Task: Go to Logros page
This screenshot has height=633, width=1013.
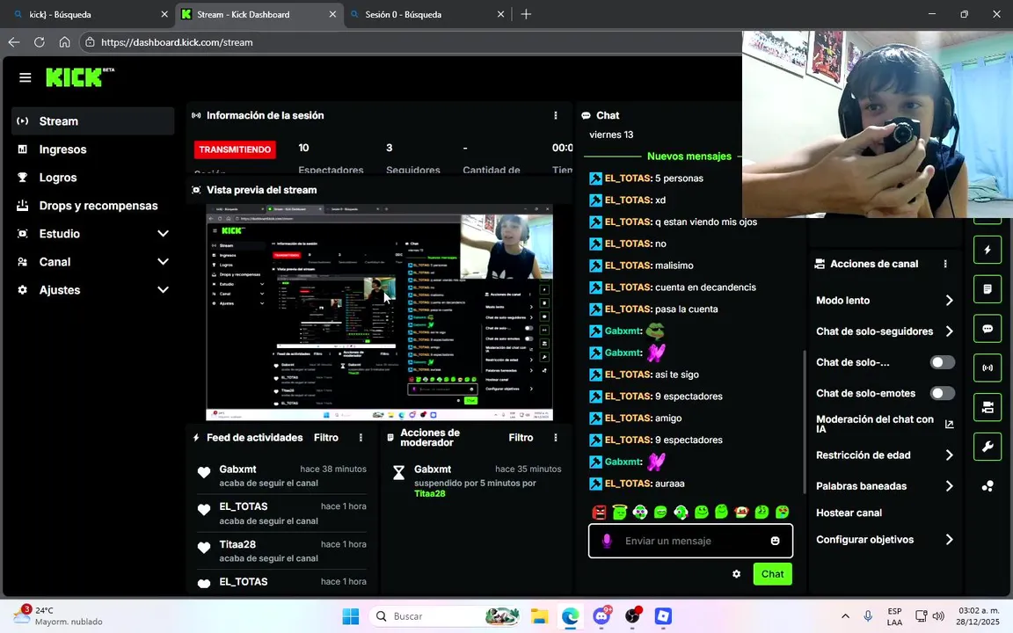Action: pyautogui.click(x=93, y=178)
